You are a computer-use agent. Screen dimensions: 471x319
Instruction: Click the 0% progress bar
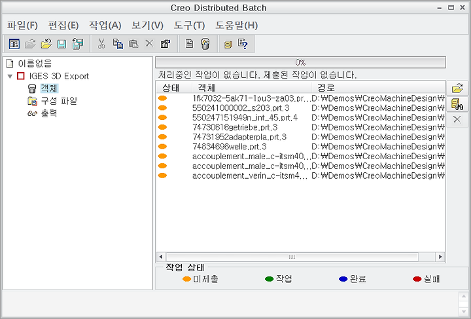point(300,62)
